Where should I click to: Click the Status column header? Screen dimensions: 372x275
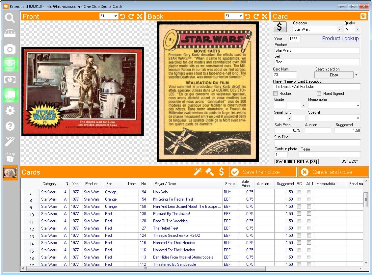point(230,184)
